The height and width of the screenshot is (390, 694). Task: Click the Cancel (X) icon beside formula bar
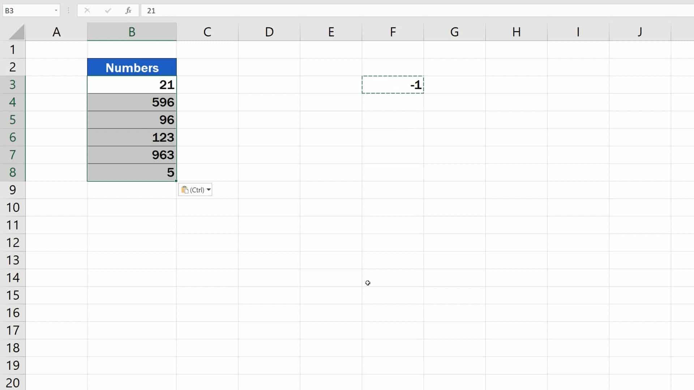[87, 10]
